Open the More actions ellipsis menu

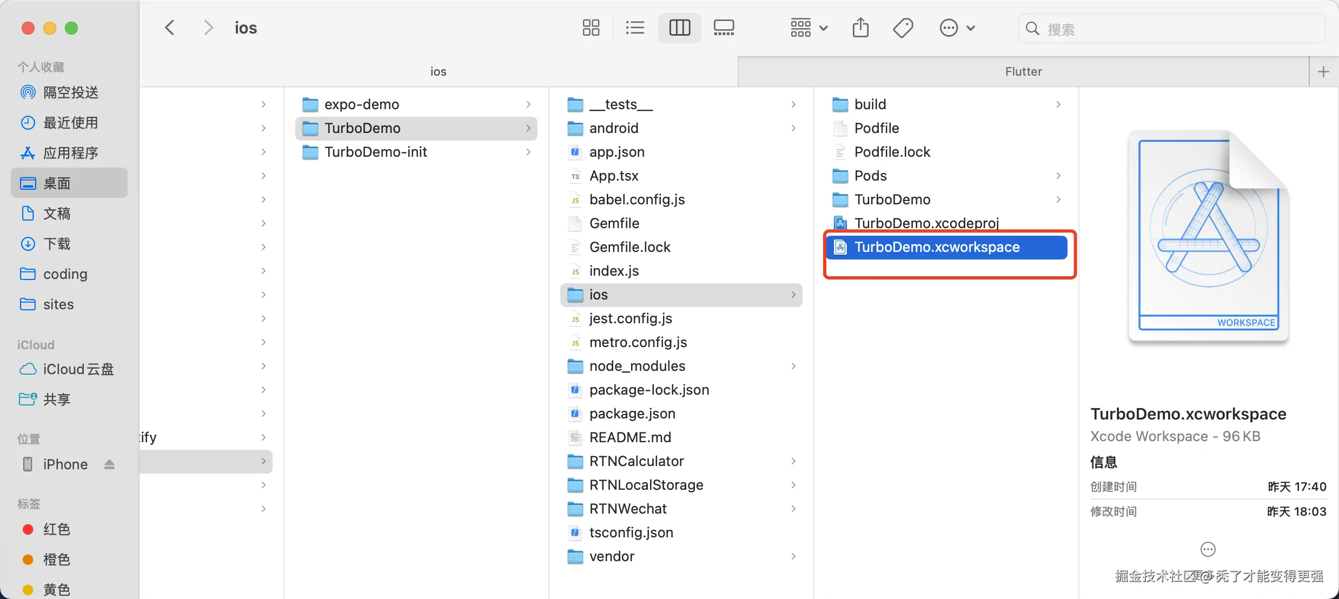point(957,28)
